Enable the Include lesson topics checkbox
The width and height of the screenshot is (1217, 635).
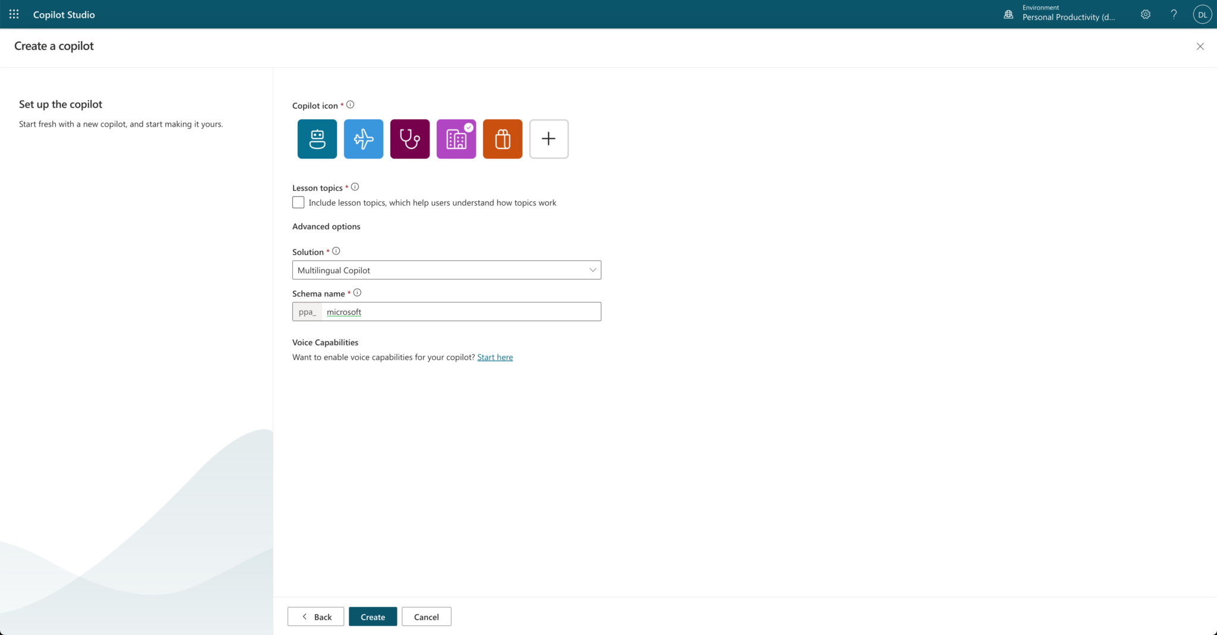(298, 202)
